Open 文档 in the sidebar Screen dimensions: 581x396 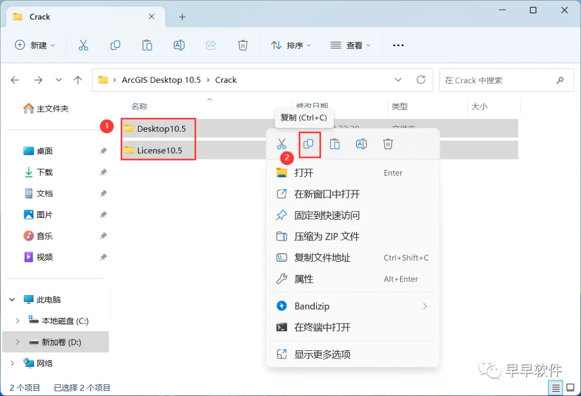[38, 193]
